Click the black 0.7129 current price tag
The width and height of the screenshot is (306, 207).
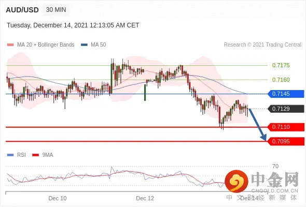pos(286,109)
